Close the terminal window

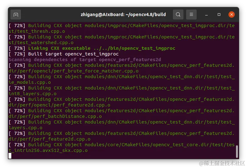(232, 14)
